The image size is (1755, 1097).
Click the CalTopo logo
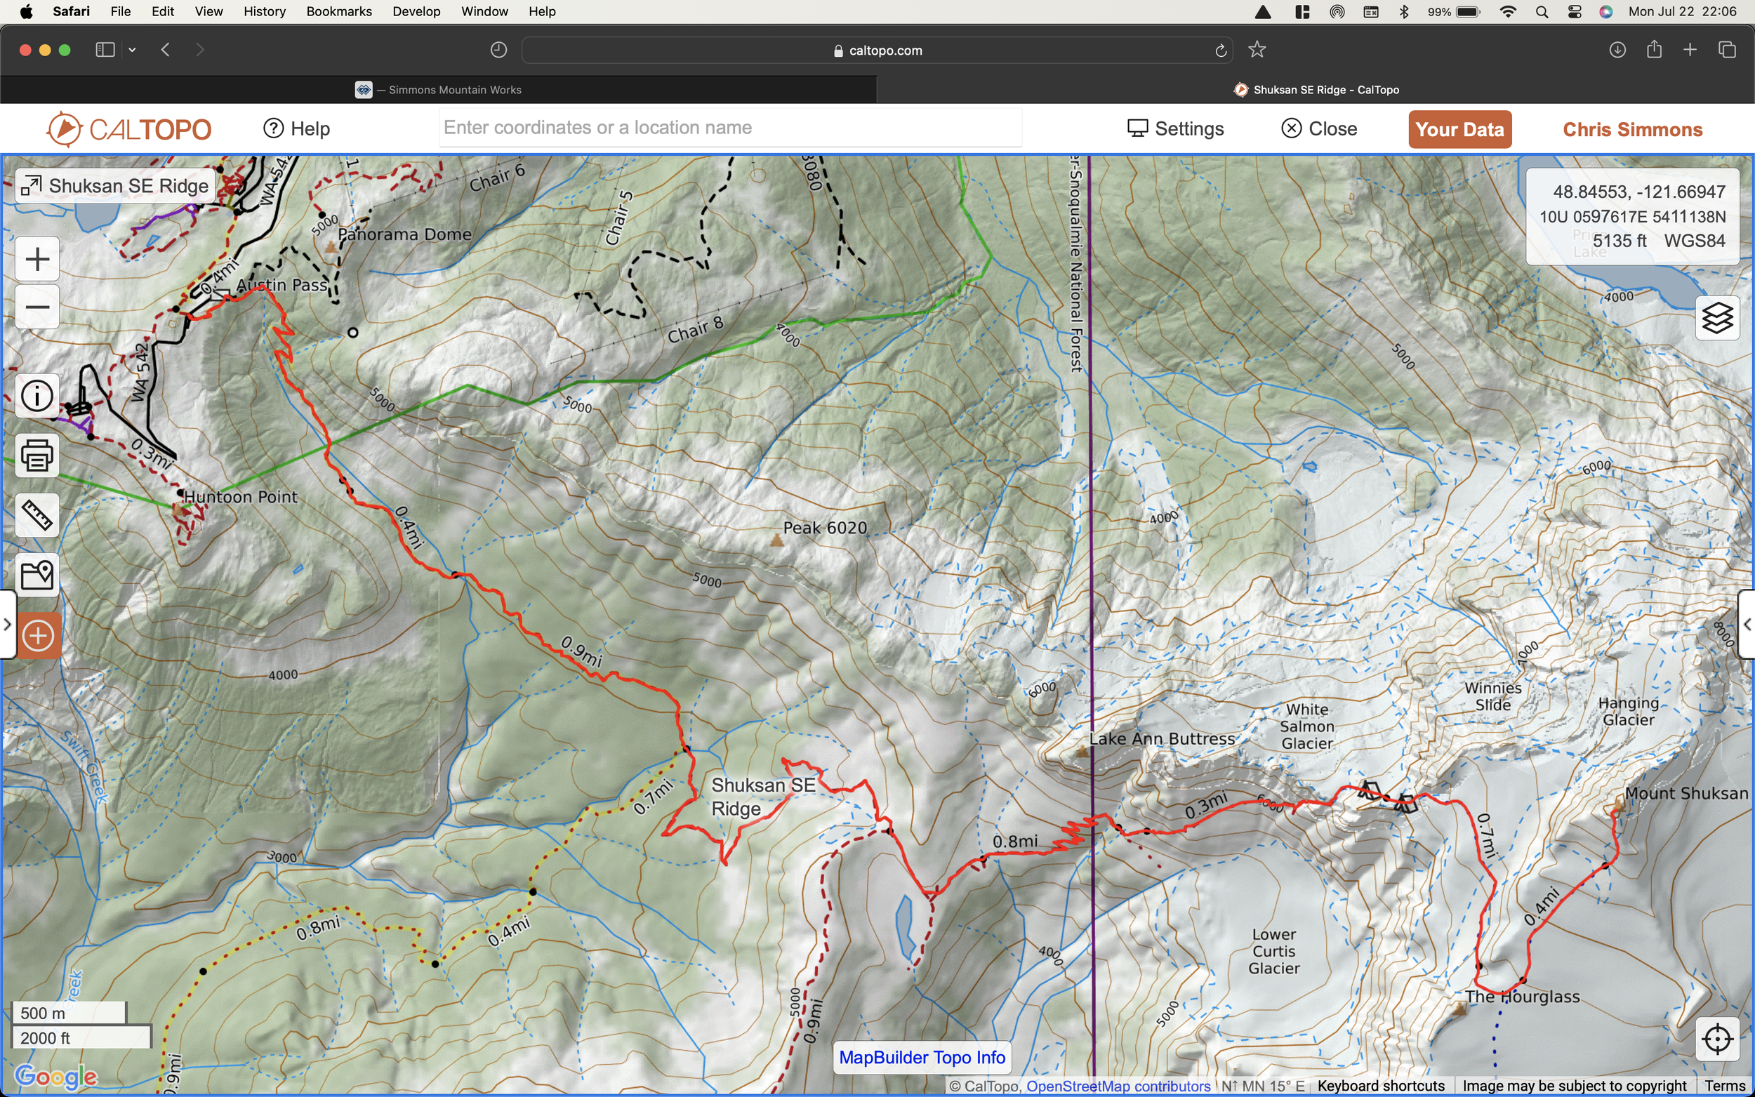pos(128,129)
